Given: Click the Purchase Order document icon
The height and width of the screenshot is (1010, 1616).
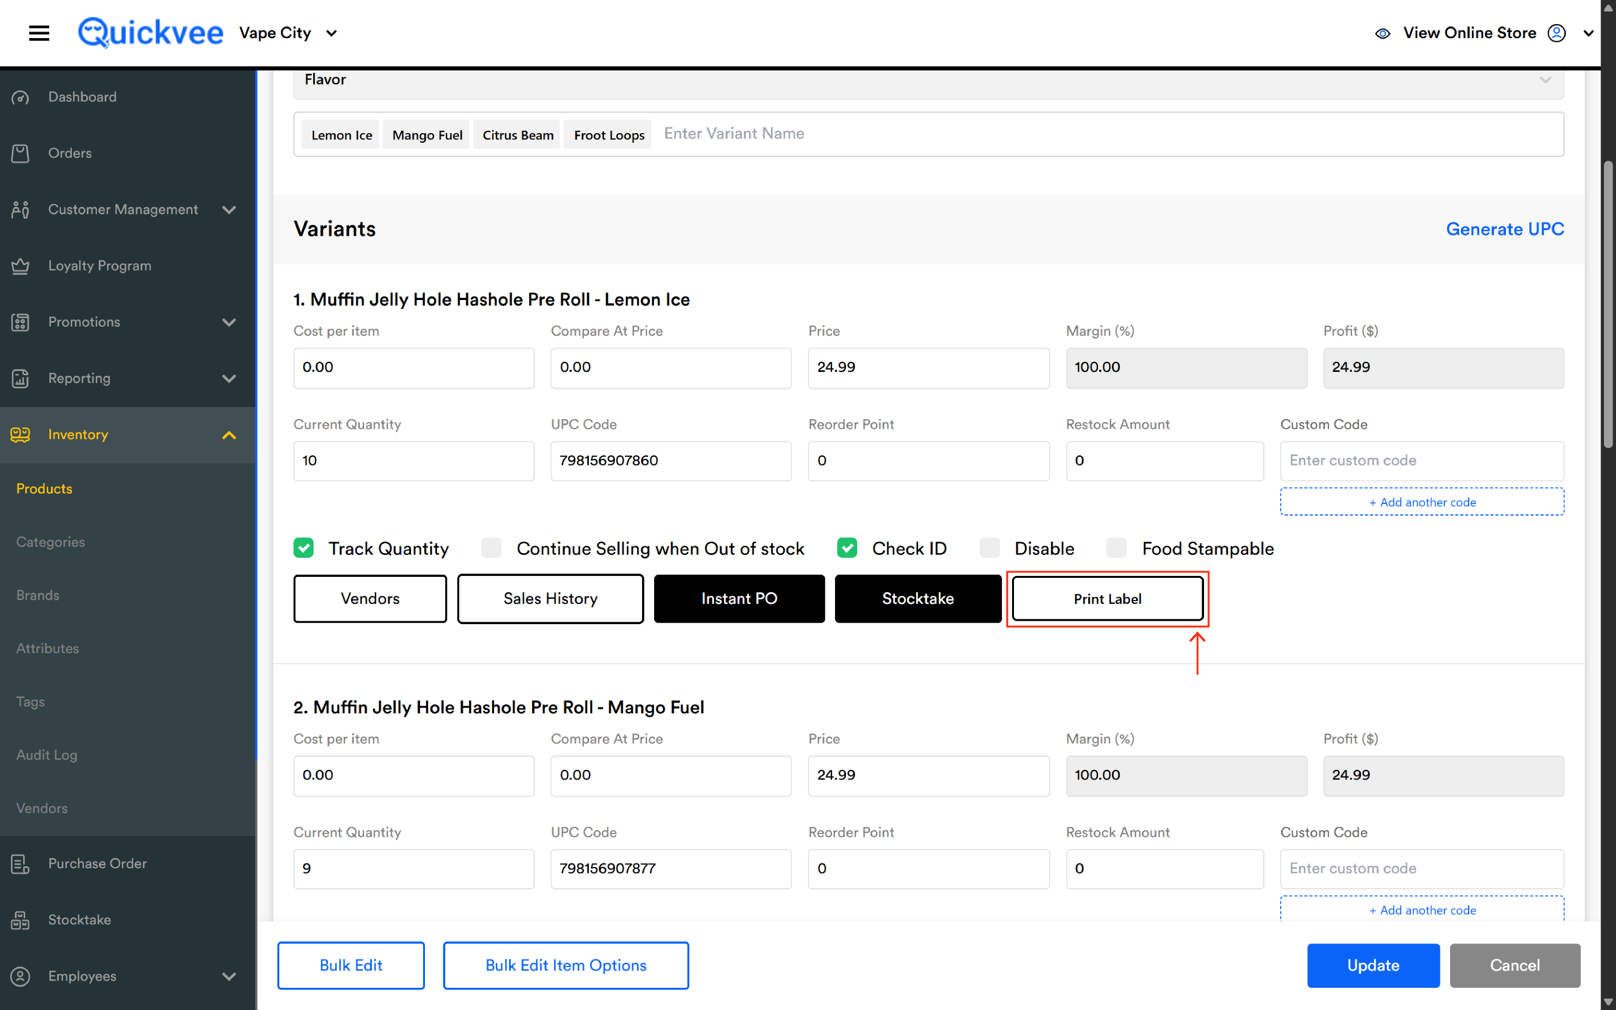Looking at the screenshot, I should click(20, 864).
